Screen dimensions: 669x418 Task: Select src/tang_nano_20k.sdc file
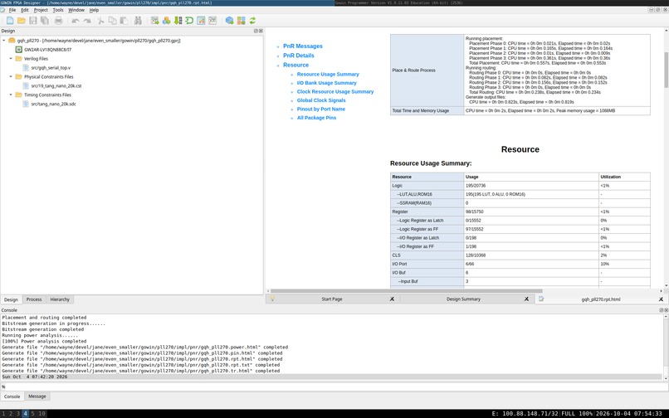point(53,104)
